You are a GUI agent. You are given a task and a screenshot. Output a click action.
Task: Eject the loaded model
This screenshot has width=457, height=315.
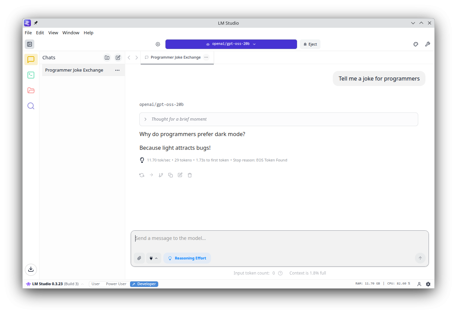310,44
